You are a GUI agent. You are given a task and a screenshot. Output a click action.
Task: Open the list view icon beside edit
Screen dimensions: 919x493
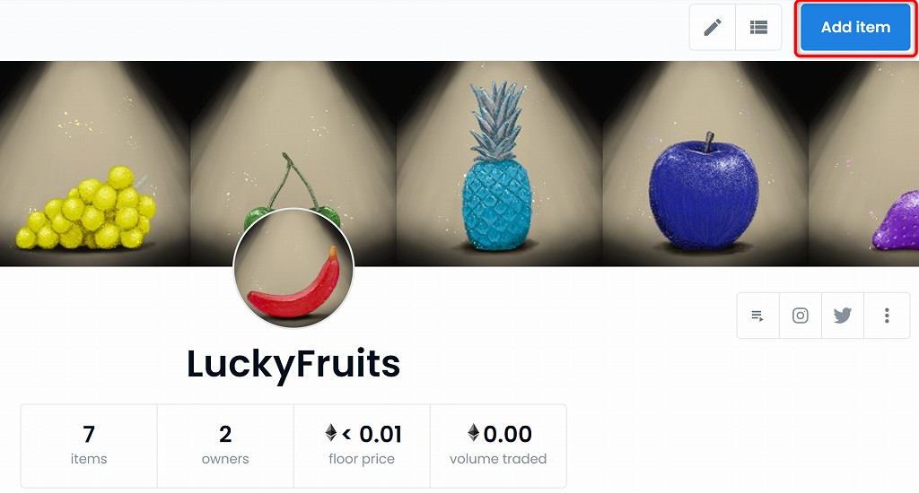pos(758,28)
